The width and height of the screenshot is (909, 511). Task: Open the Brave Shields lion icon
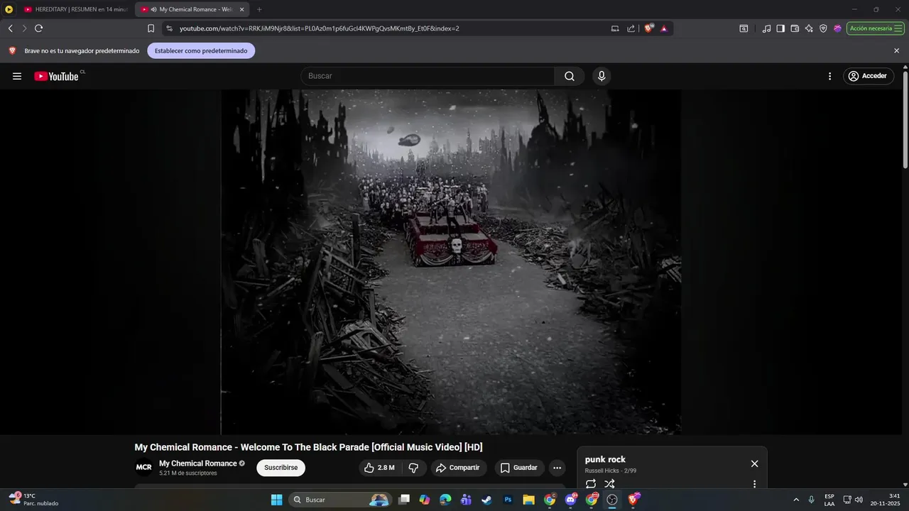pos(648,28)
